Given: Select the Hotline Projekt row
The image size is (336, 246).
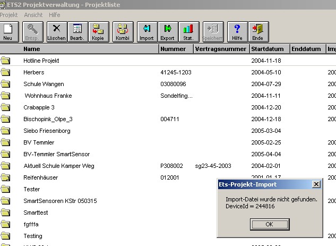Looking at the screenshot, I should click(41, 61).
